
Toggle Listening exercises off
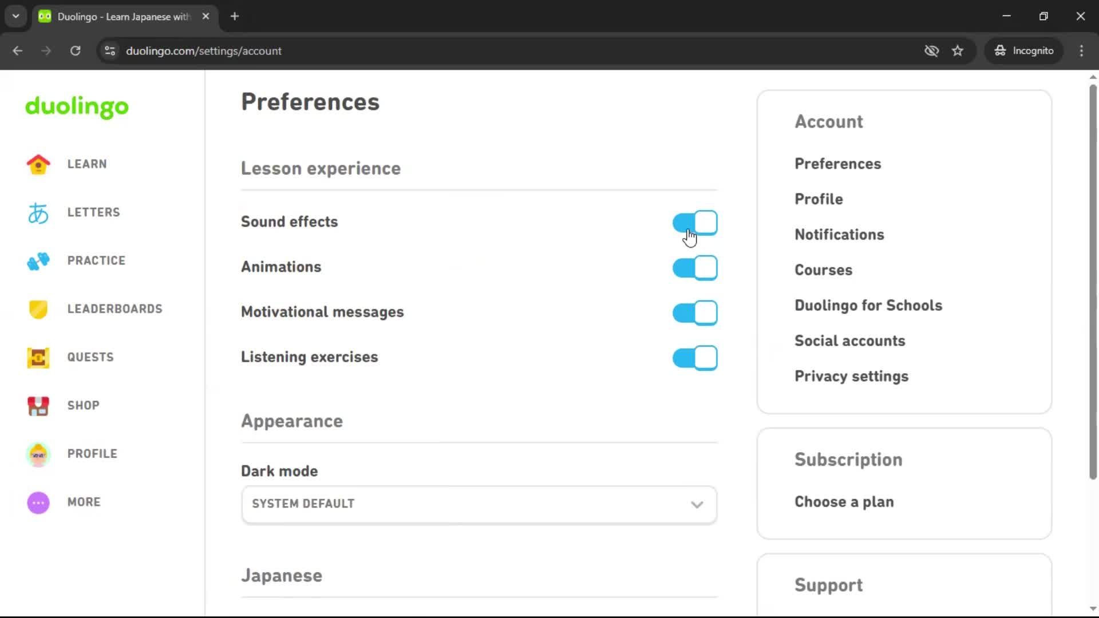pyautogui.click(x=694, y=358)
